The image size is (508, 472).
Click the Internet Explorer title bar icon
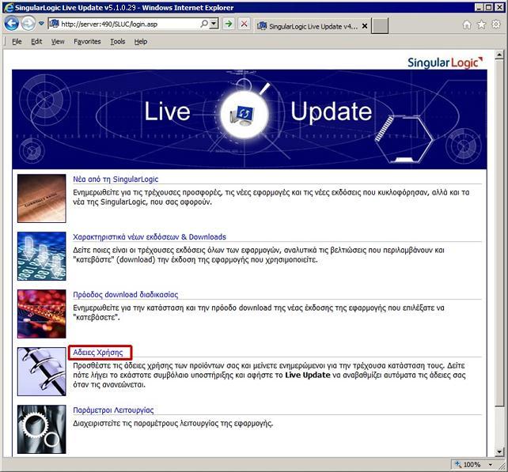click(x=9, y=7)
